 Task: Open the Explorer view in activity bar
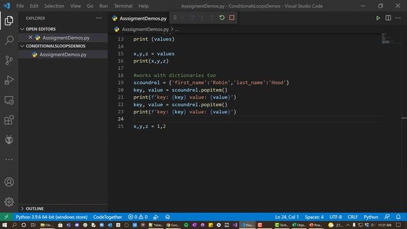coord(9,20)
